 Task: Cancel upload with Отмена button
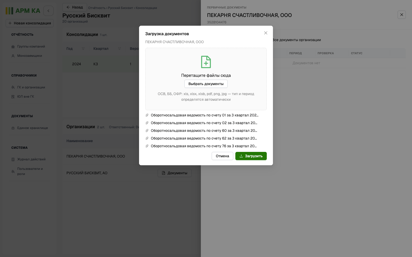pyautogui.click(x=222, y=156)
